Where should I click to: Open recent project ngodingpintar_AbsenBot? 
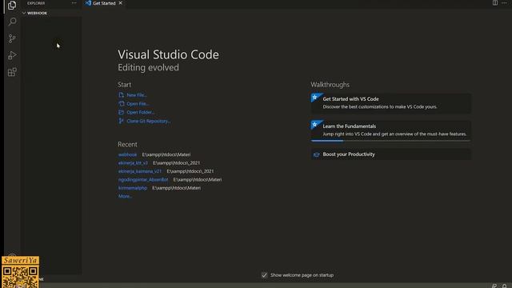point(143,179)
